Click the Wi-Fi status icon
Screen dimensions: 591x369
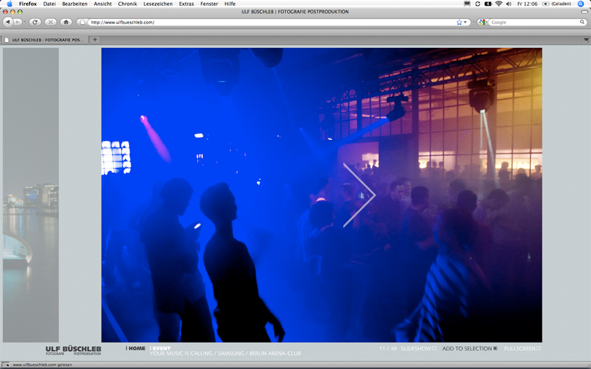coord(498,4)
